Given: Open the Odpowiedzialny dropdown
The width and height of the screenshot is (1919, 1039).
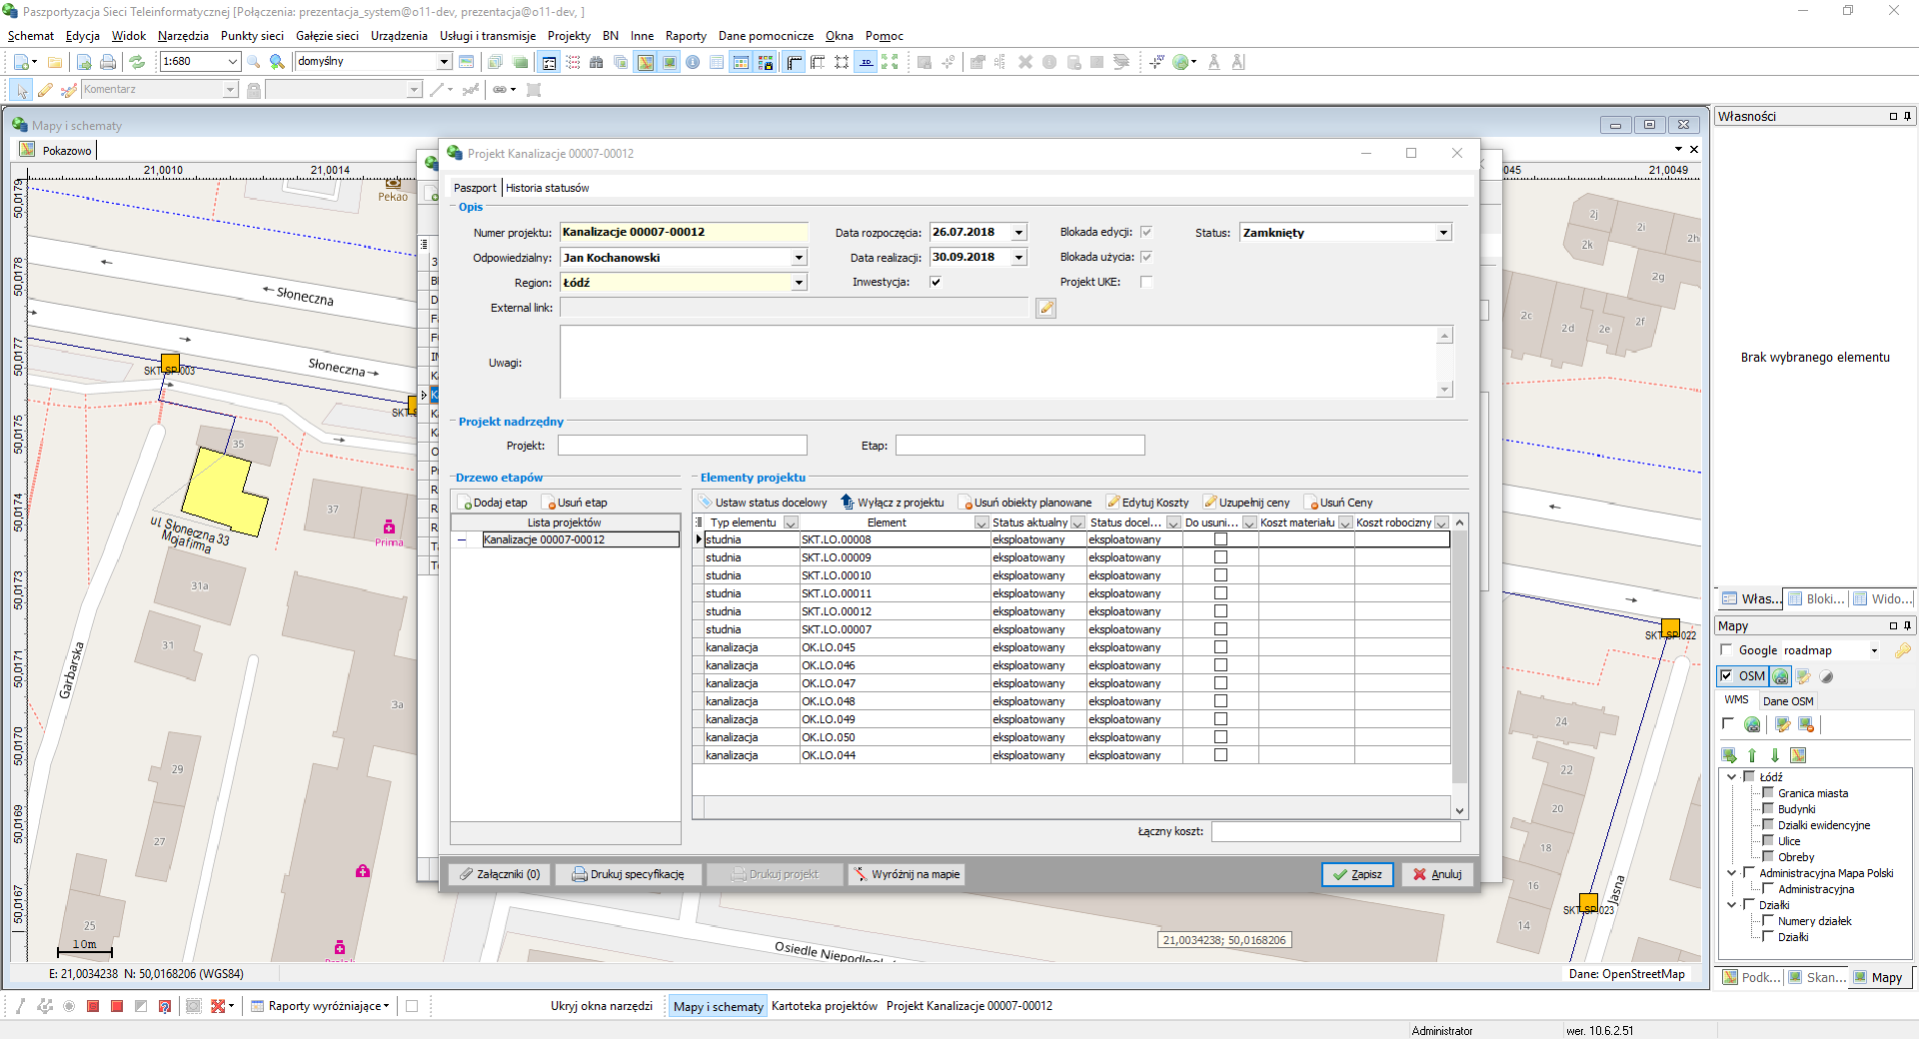Looking at the screenshot, I should [799, 258].
